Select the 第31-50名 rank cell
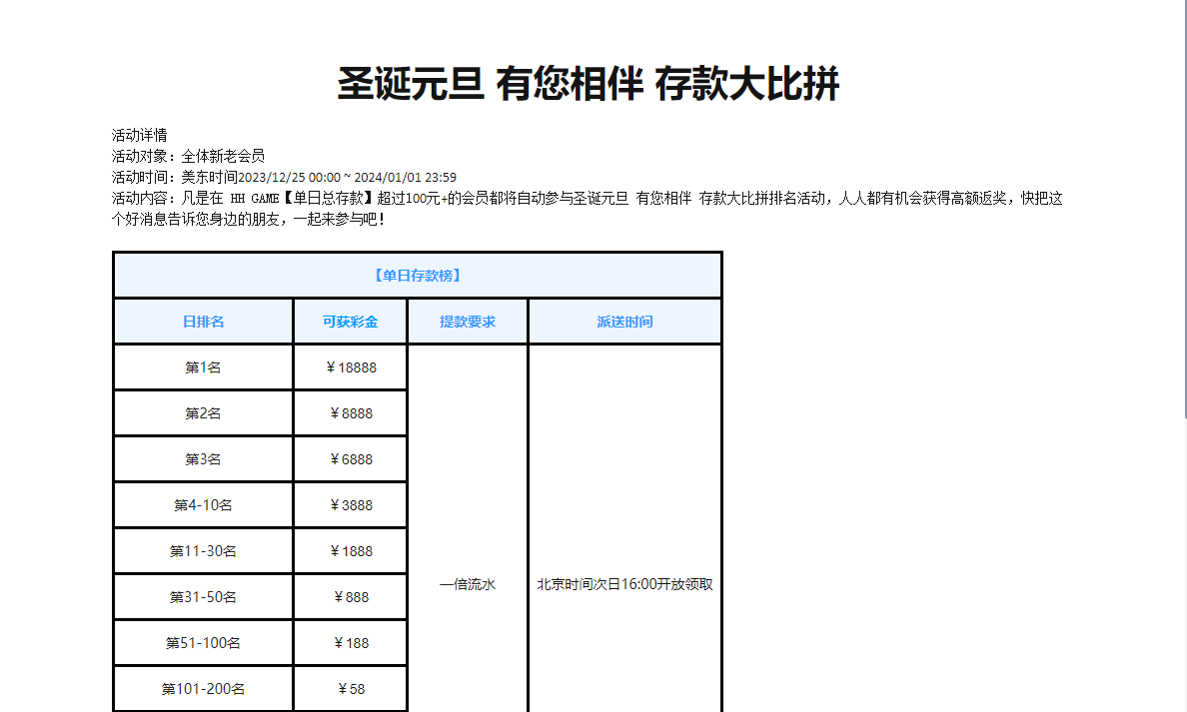The image size is (1187, 712). click(203, 597)
